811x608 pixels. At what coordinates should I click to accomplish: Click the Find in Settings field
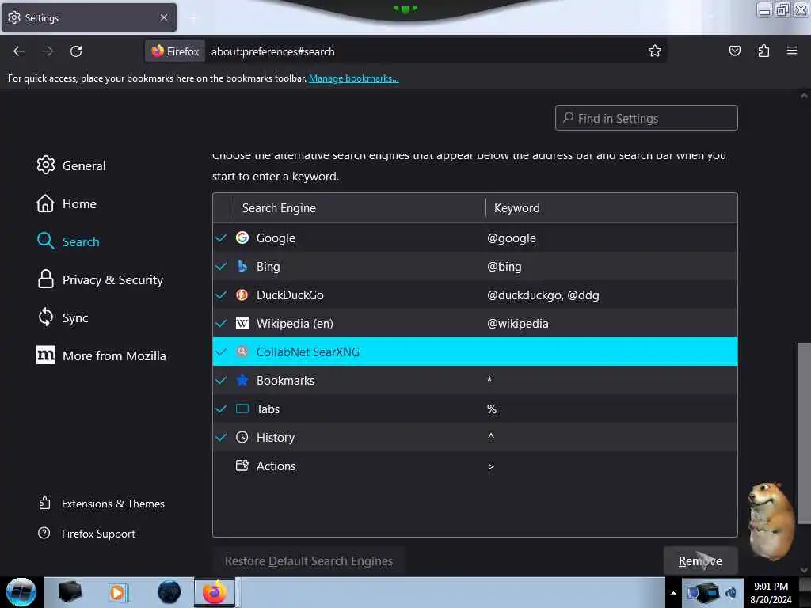coord(646,119)
